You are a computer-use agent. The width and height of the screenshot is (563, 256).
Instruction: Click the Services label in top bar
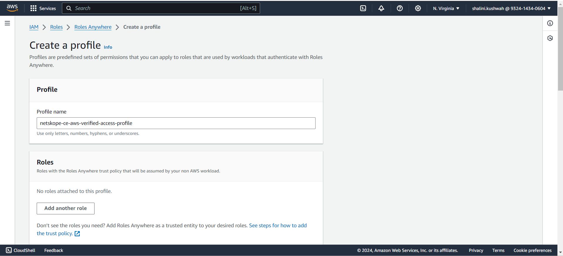(x=48, y=9)
